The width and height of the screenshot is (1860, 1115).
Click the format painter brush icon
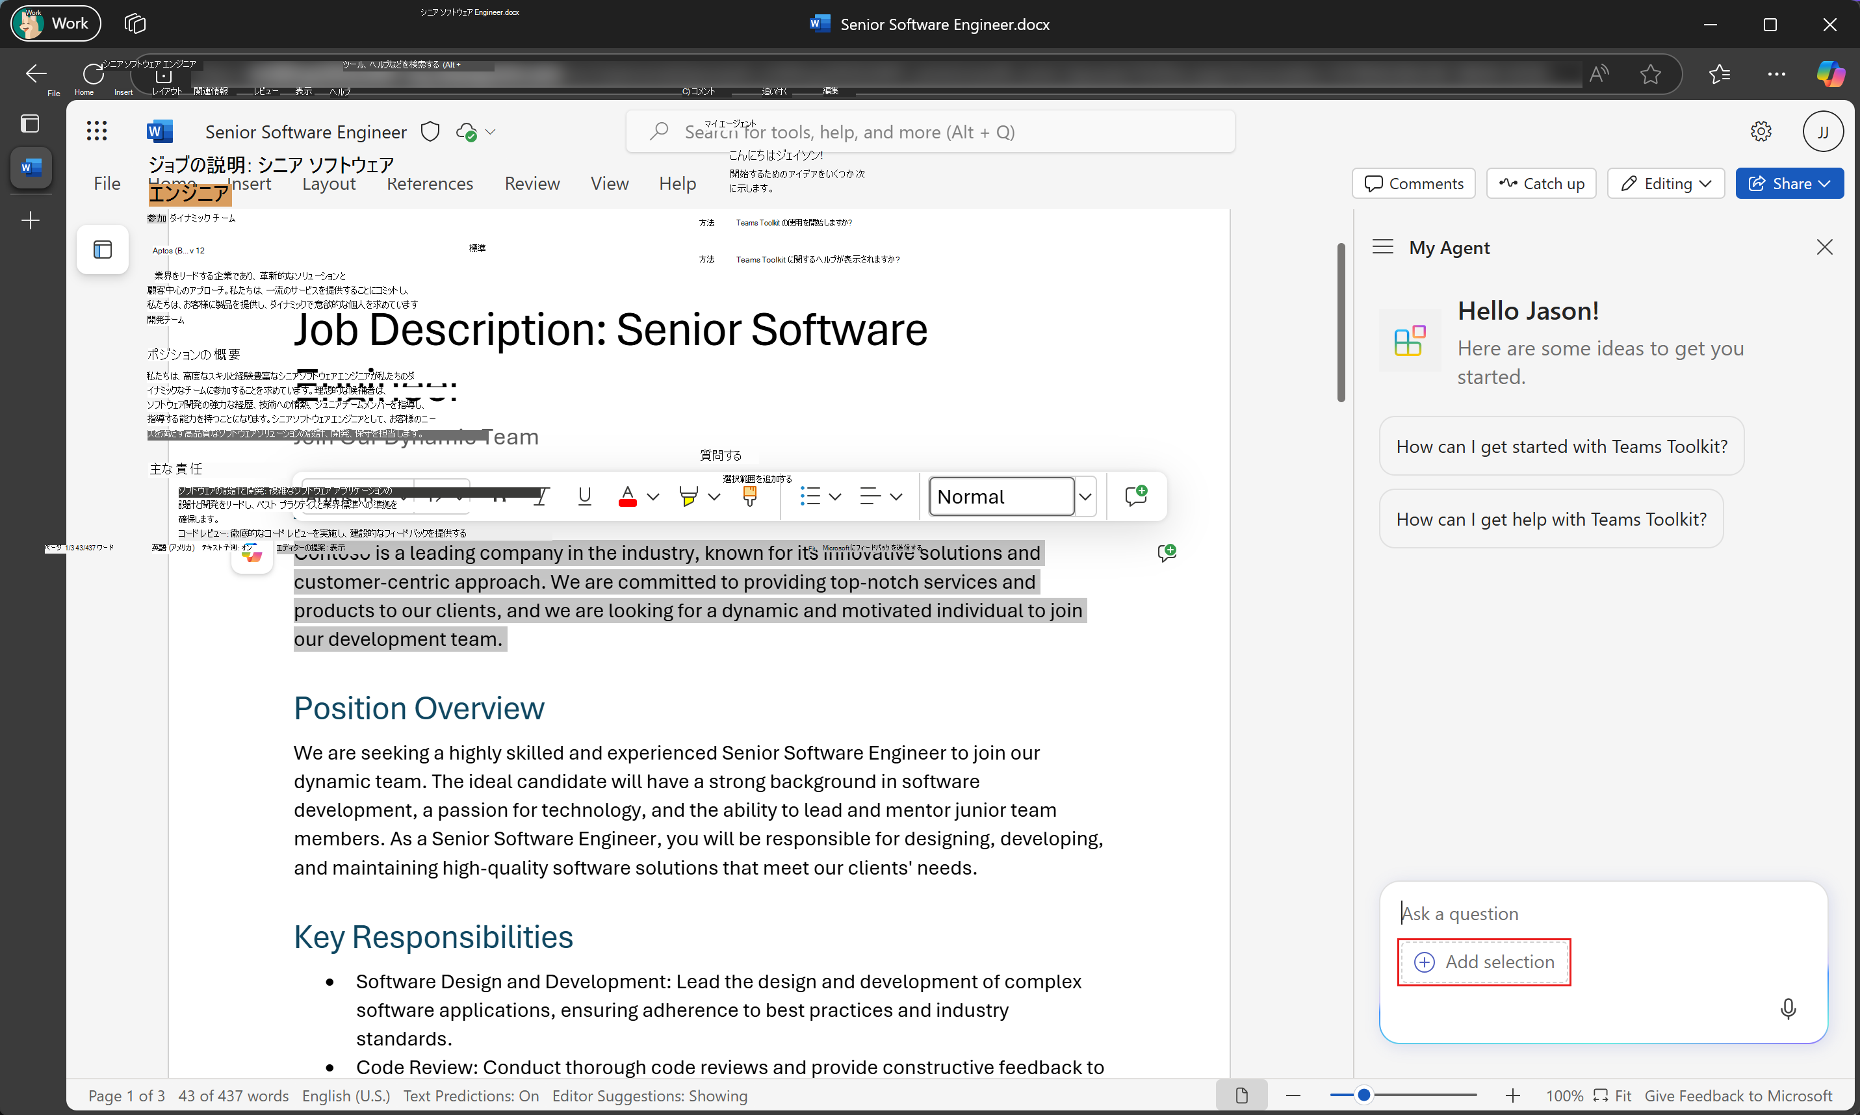pos(749,496)
